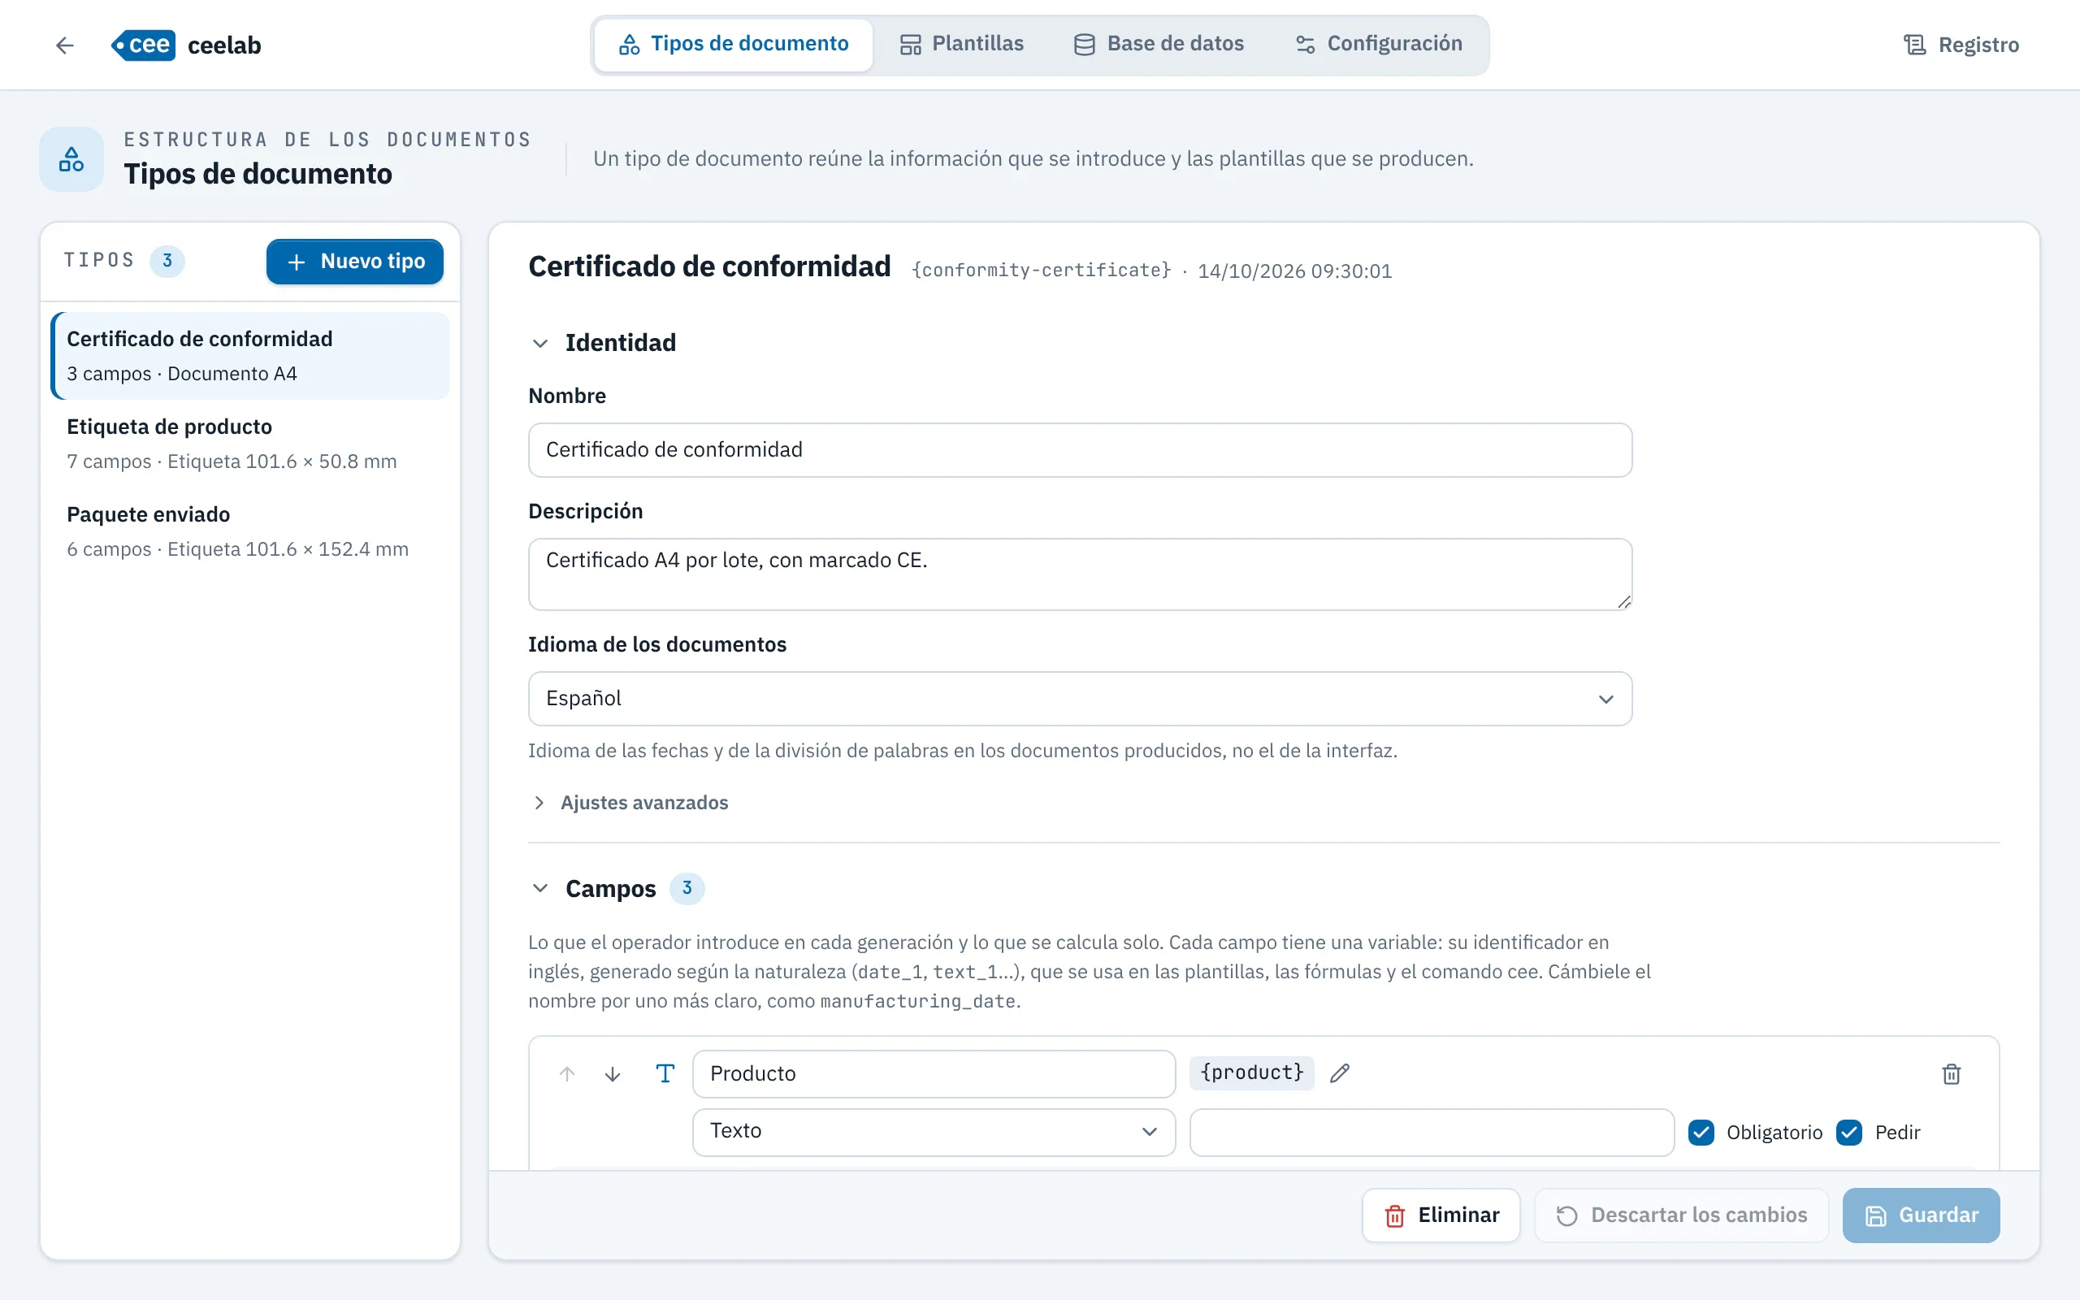
Task: Open the Base de datos tab
Action: tap(1159, 44)
